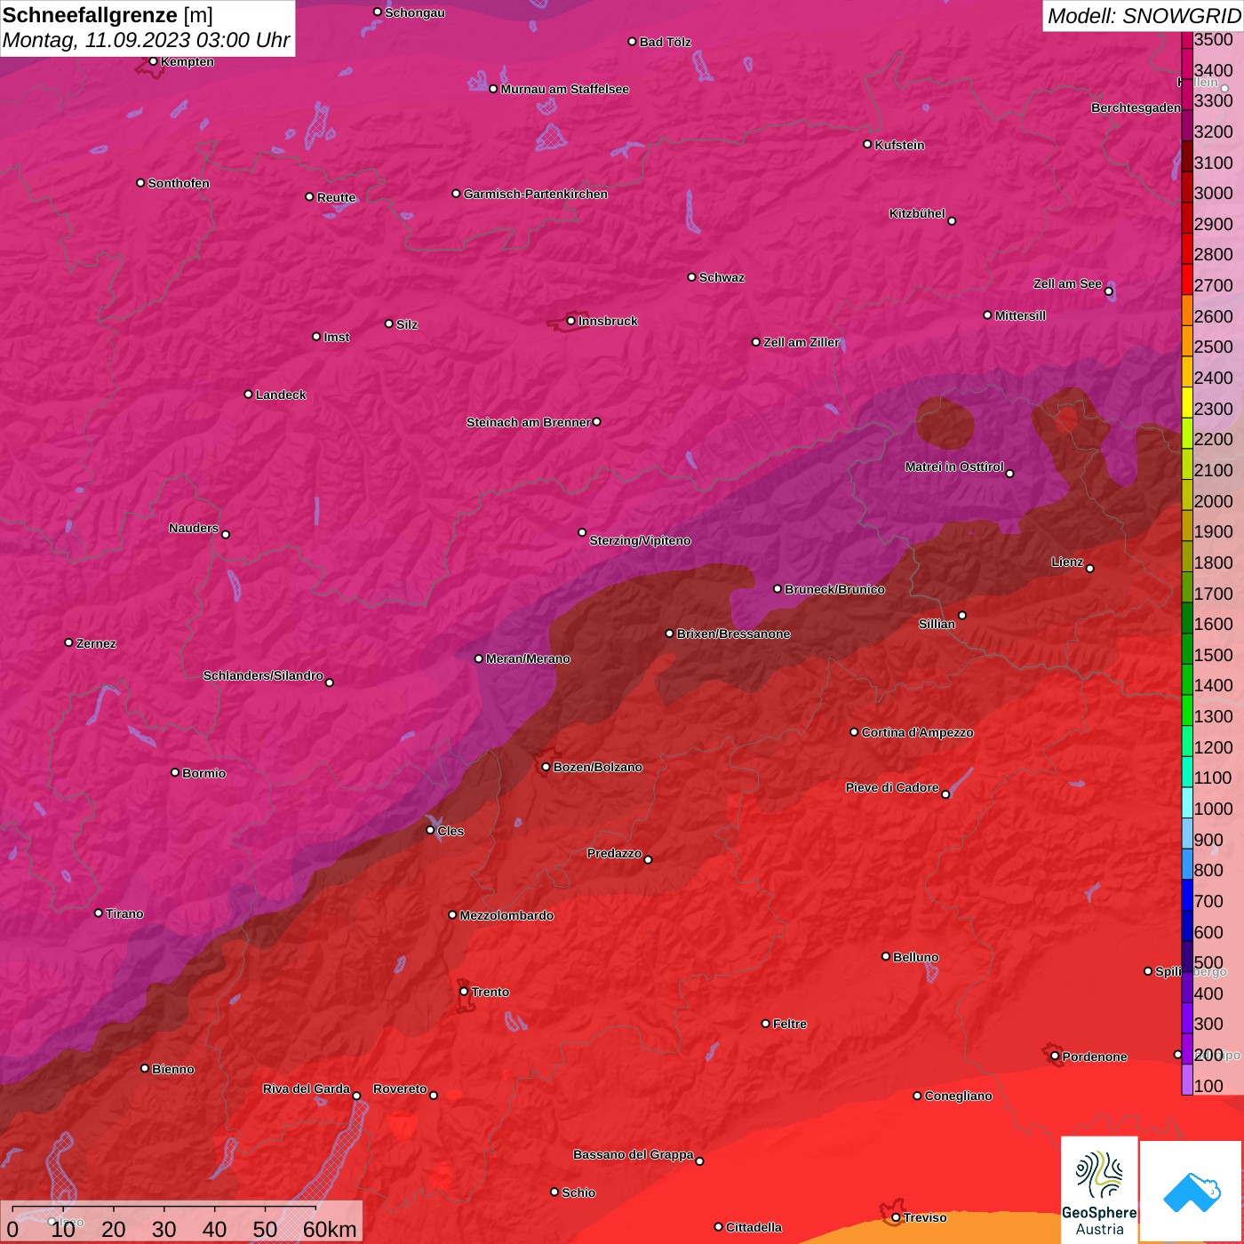Click the Meran/Merano marker
The image size is (1244, 1244).
[478, 658]
